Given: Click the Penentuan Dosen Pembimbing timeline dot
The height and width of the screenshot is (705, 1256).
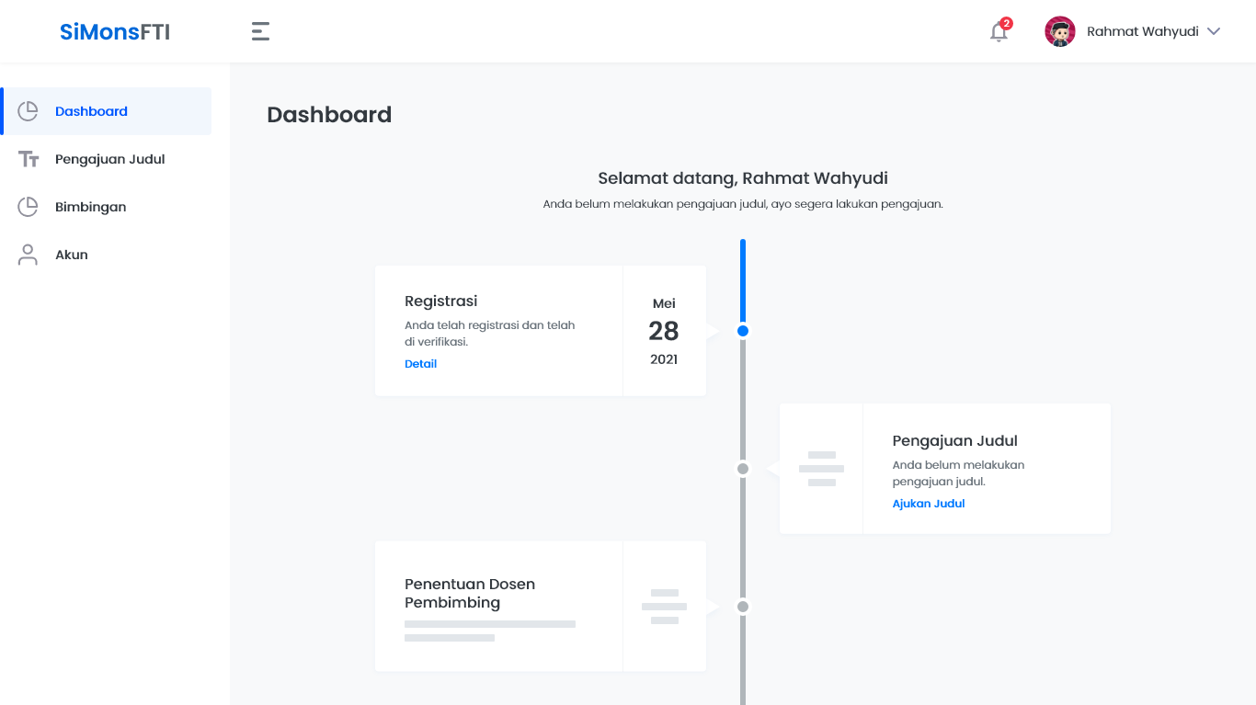Looking at the screenshot, I should (743, 607).
